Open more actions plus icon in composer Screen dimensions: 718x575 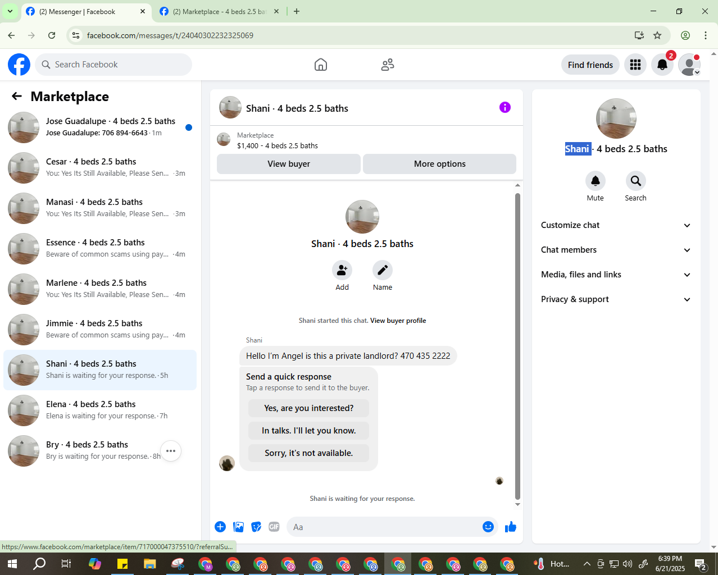[x=220, y=527]
